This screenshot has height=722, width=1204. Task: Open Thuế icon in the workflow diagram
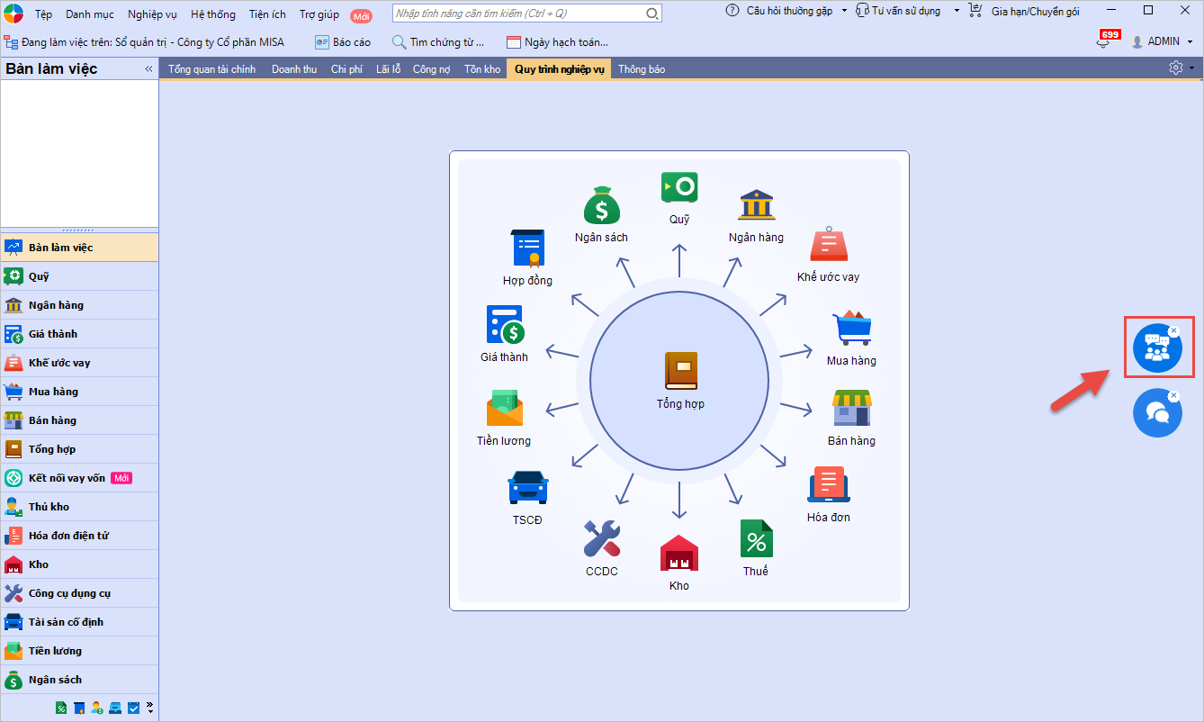pos(756,538)
